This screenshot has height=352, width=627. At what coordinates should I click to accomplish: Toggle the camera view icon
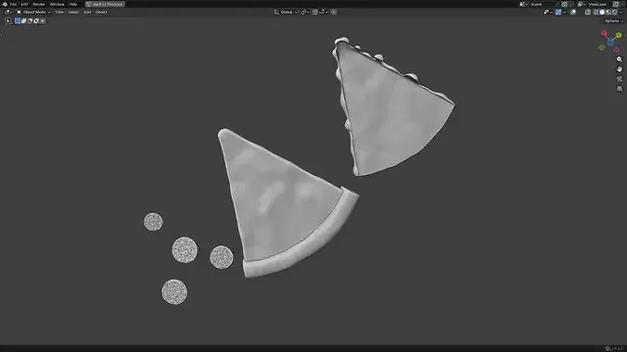[620, 79]
